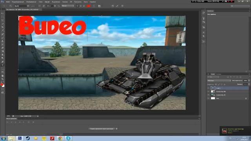Select the Rectangular Marquee tool
This screenshot has height=141, width=251.
point(3,17)
